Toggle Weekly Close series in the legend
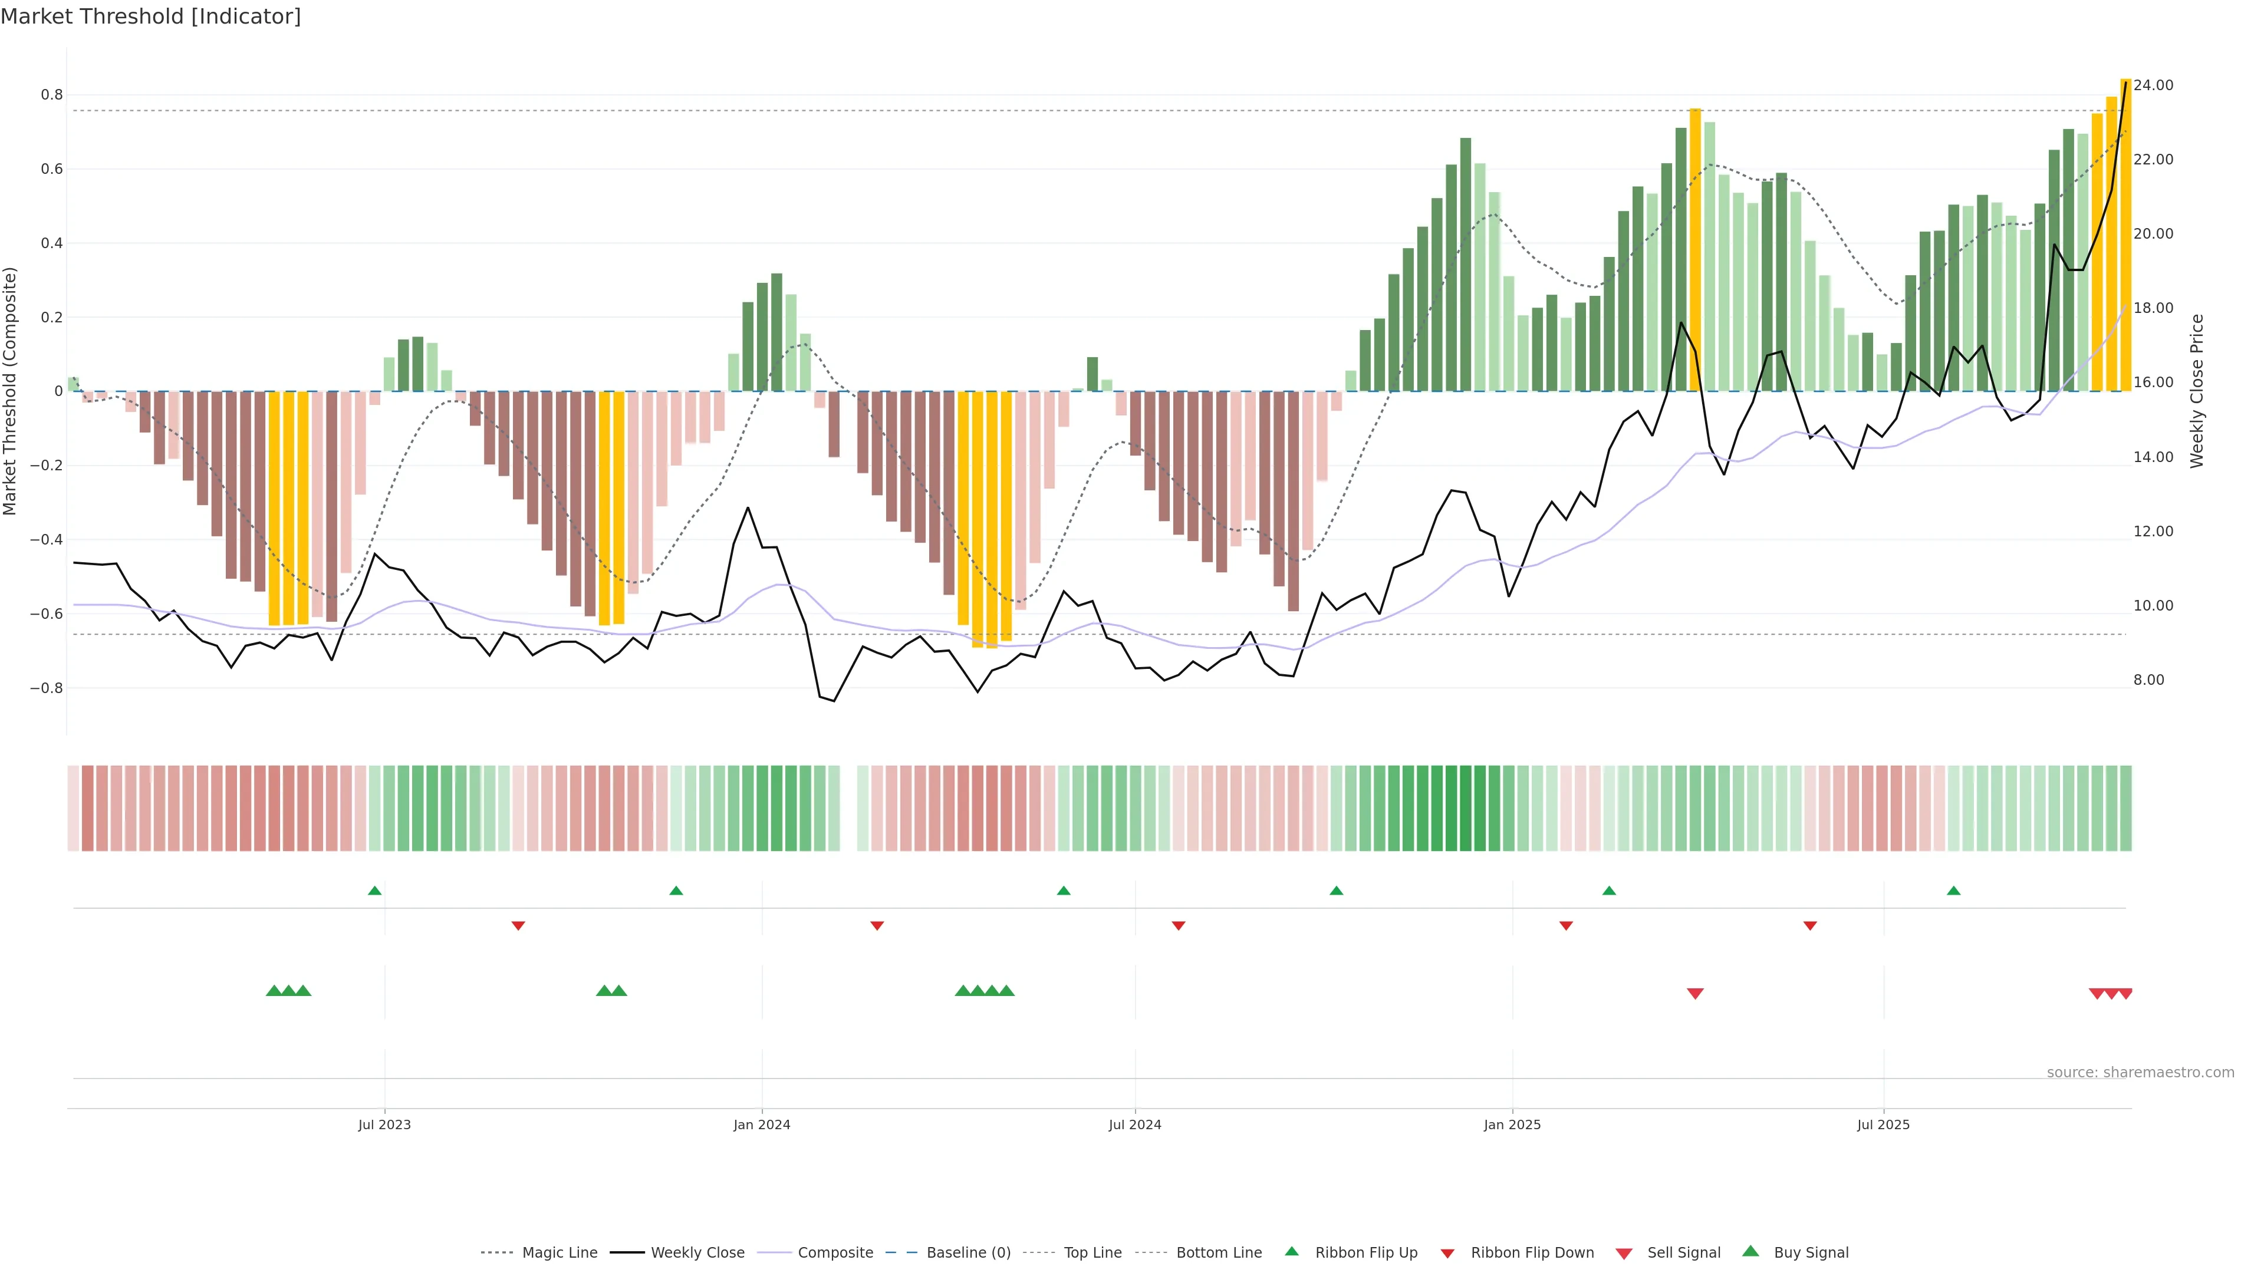Image resolution: width=2264 pixels, height=1273 pixels. (697, 1253)
